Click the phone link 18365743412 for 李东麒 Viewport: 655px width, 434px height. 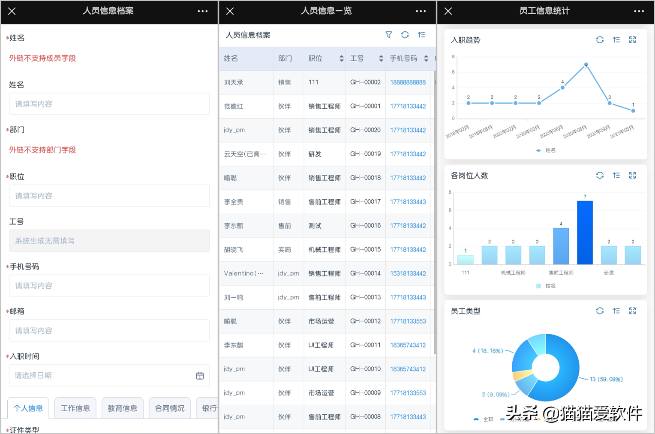point(408,345)
